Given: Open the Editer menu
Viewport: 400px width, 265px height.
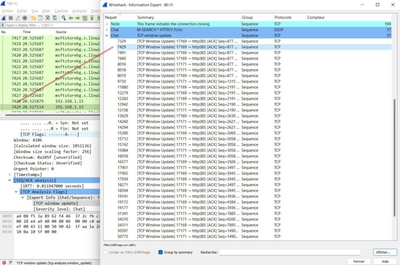Looking at the screenshot, I should click(22, 11).
